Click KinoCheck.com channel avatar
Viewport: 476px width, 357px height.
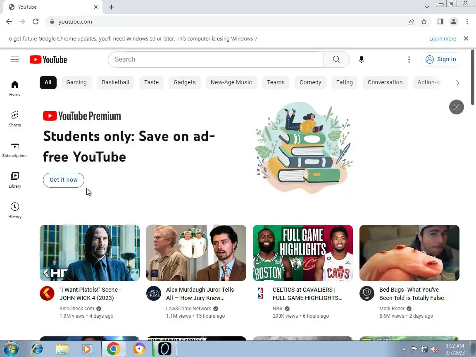pyautogui.click(x=47, y=293)
